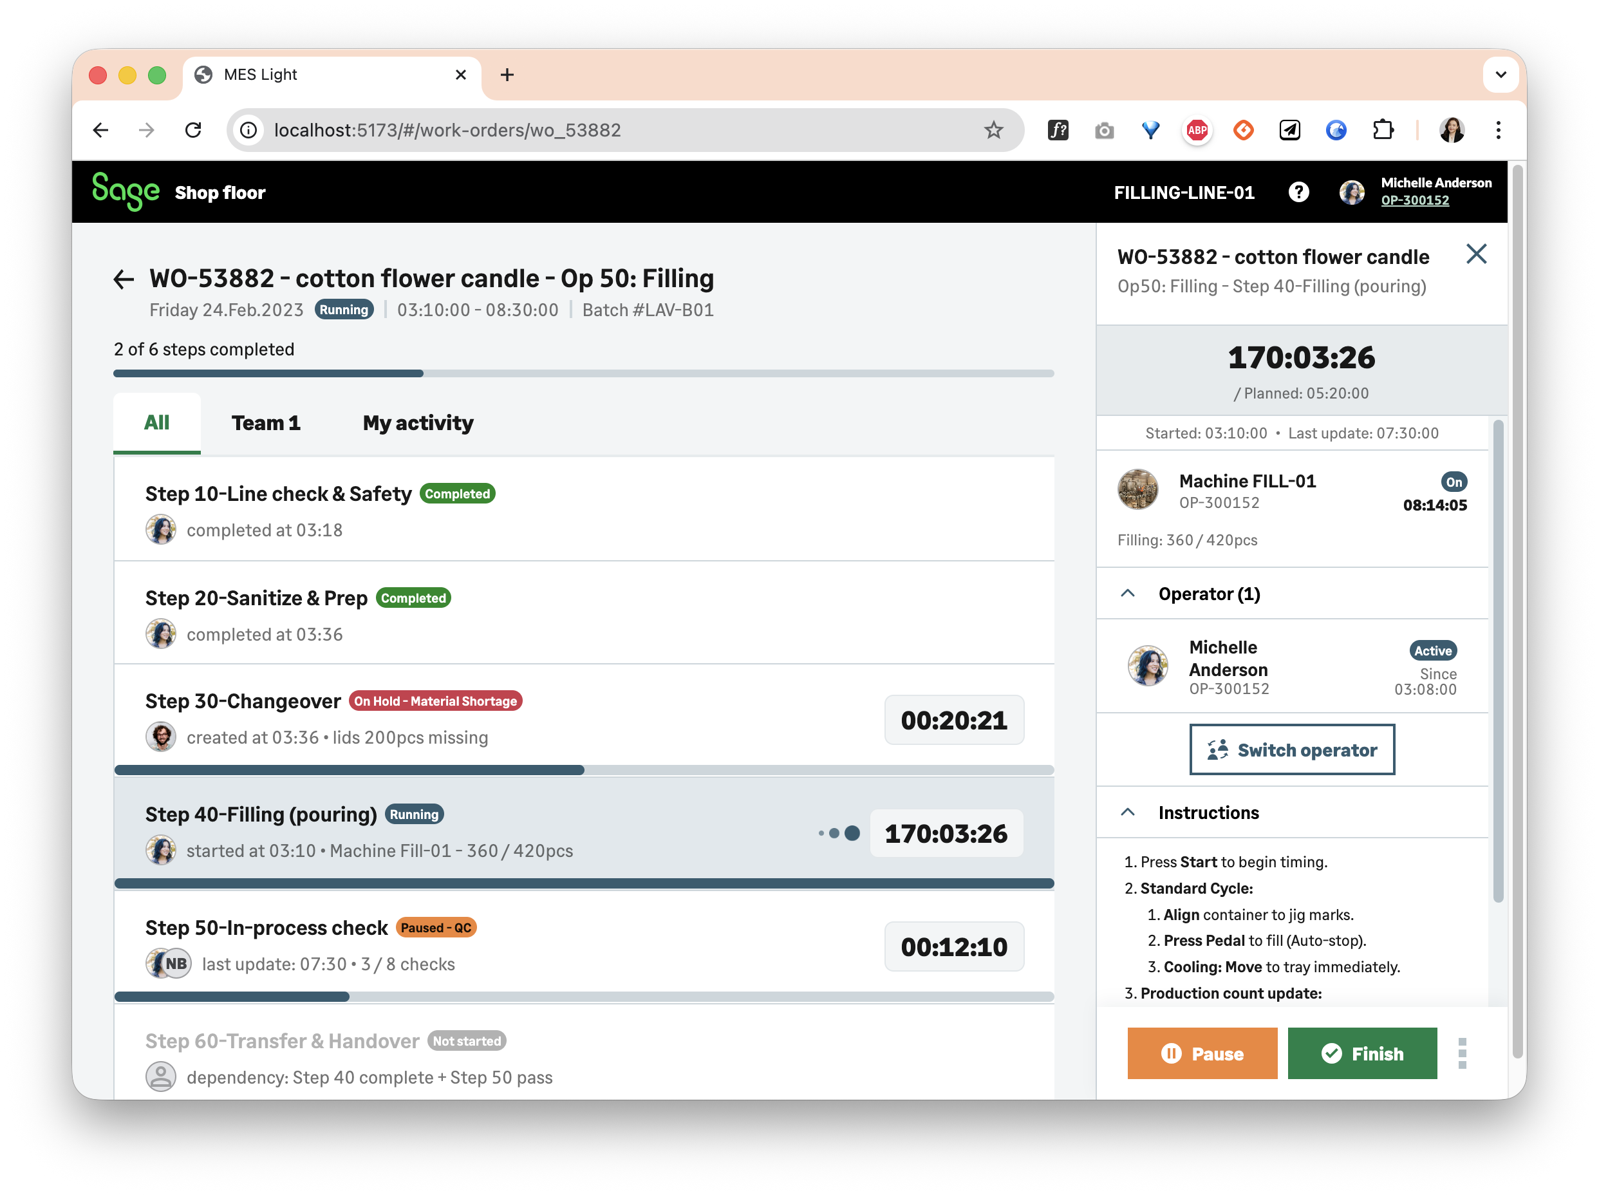Open the three-dot menu beside Finish
This screenshot has width=1599, height=1195.
(x=1462, y=1053)
